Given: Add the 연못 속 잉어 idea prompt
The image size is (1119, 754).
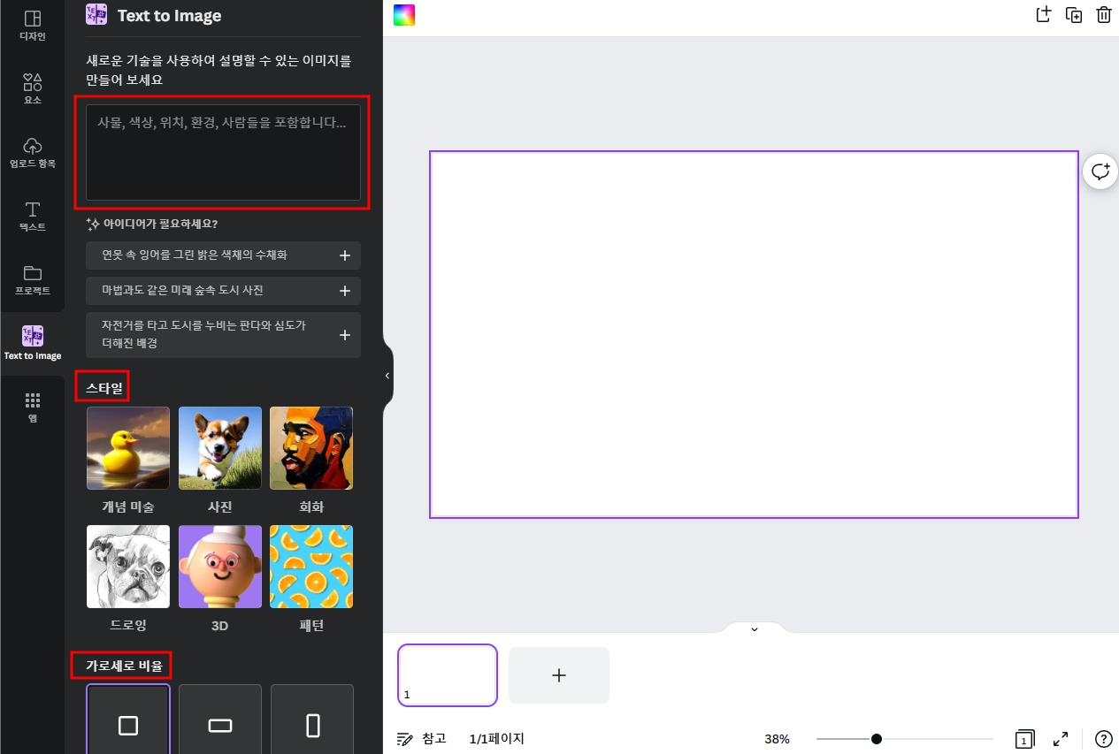Looking at the screenshot, I should point(344,255).
